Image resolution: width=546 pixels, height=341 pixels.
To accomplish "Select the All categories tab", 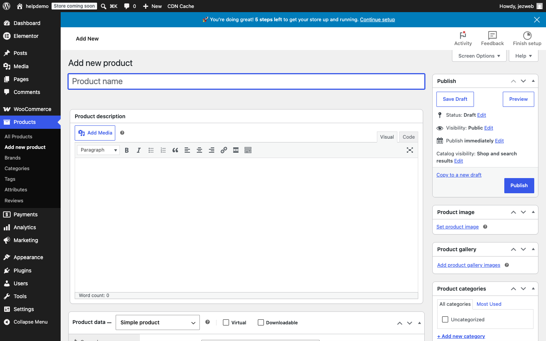I will point(455,304).
